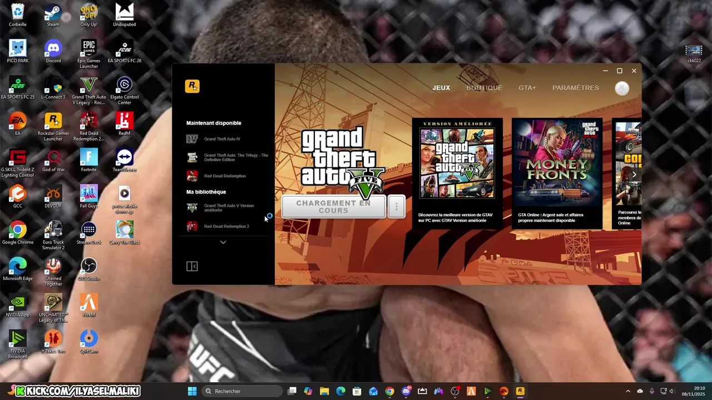Open Grand Theft Auto V Version améliorée in library
The height and width of the screenshot is (400, 712).
[x=221, y=208]
